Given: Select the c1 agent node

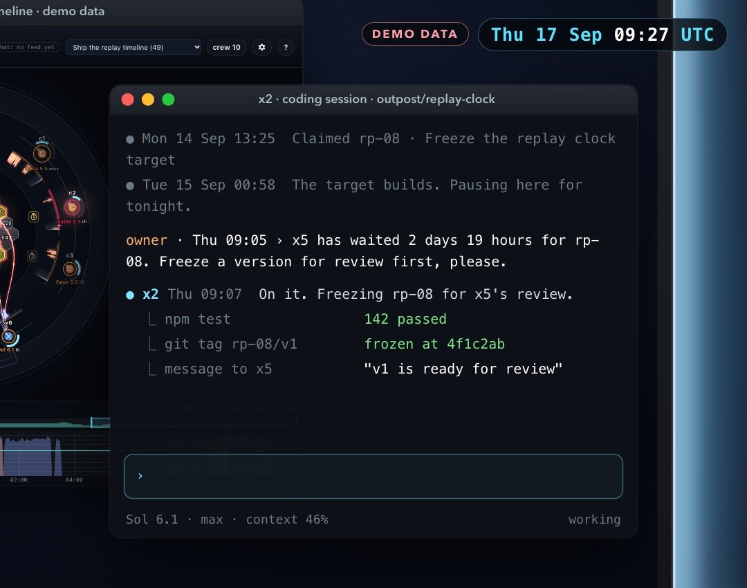Looking at the screenshot, I should pos(42,154).
